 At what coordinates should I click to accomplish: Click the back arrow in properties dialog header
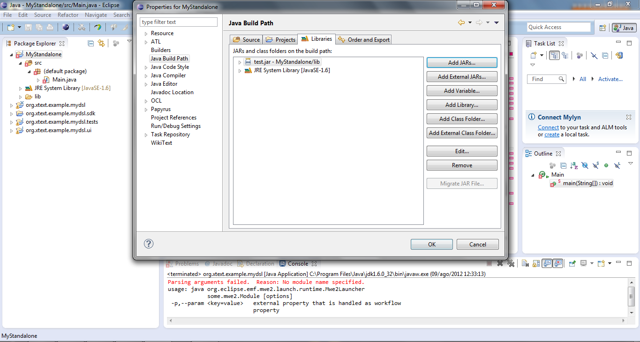[x=461, y=22]
